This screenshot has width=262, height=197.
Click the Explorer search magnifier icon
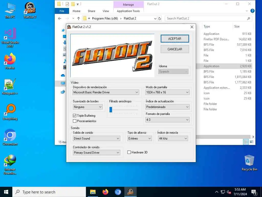coord(248,18)
